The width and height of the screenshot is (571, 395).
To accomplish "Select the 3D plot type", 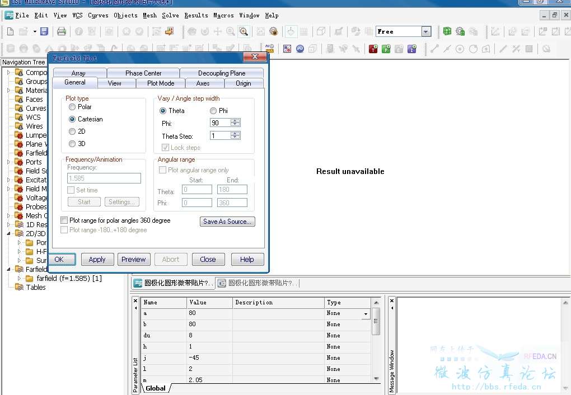I will pyautogui.click(x=72, y=144).
